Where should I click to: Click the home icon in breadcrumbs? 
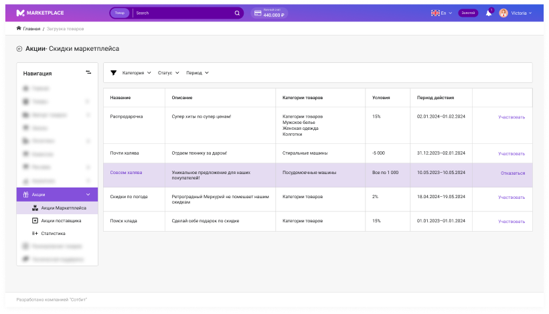pyautogui.click(x=19, y=29)
